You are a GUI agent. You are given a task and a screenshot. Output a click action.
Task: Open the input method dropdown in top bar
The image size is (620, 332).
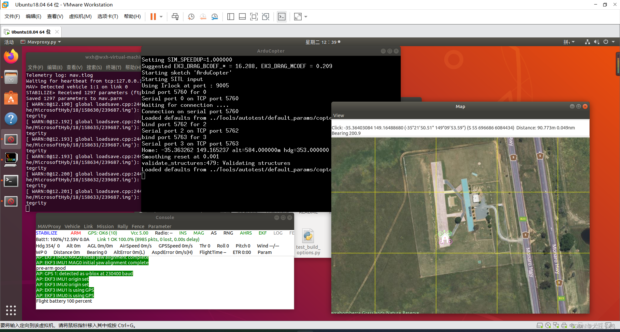click(569, 42)
